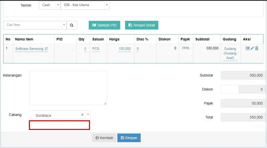
Task: Click into the Keterangan text area
Action: 68,88
